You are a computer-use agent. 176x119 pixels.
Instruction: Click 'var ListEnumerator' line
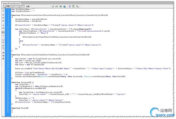click(x=39, y=86)
